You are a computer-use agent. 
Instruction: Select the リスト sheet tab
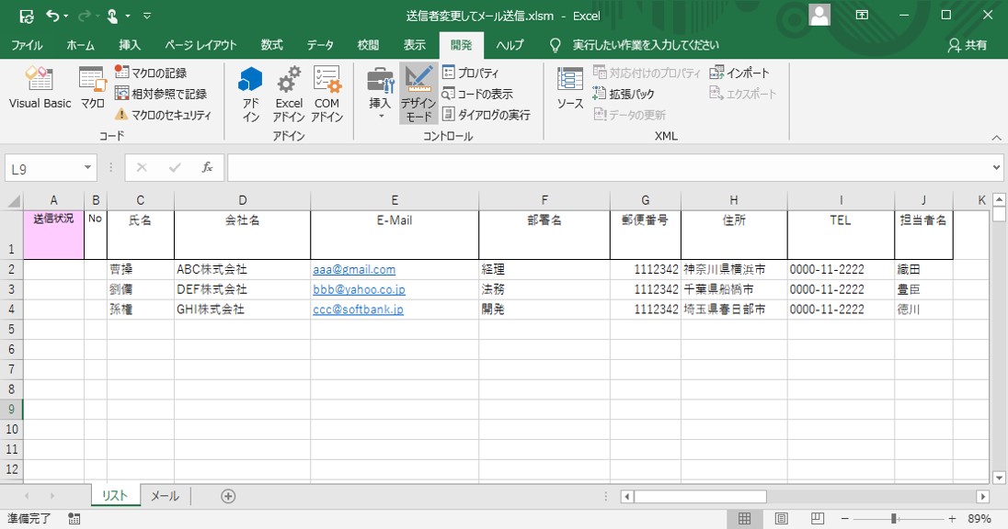tap(115, 496)
